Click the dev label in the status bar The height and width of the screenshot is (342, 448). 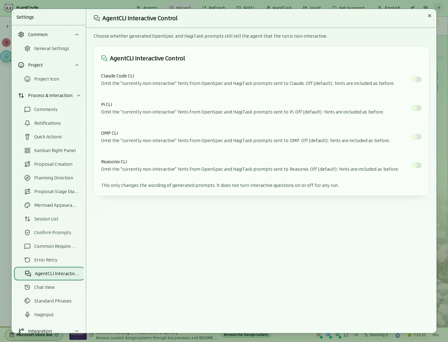436,335
